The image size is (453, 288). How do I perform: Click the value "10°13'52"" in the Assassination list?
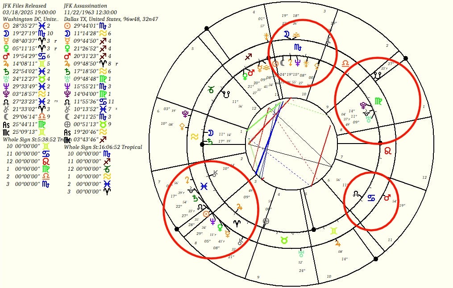click(x=86, y=109)
